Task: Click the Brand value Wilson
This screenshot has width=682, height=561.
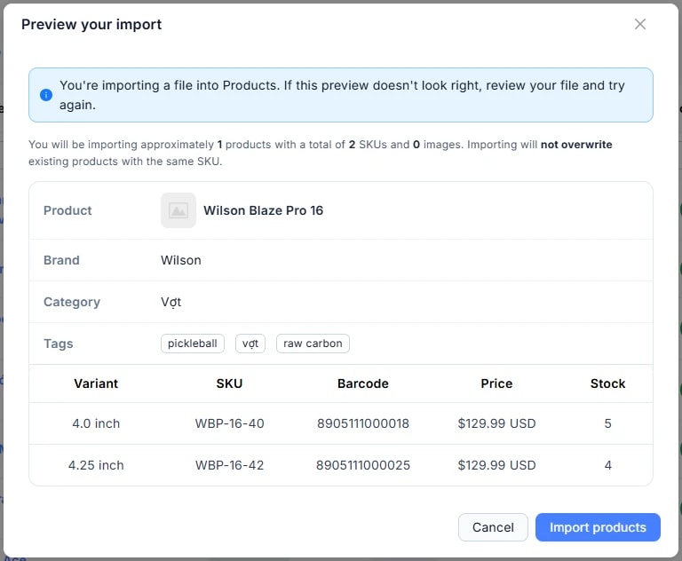Action: (x=181, y=260)
